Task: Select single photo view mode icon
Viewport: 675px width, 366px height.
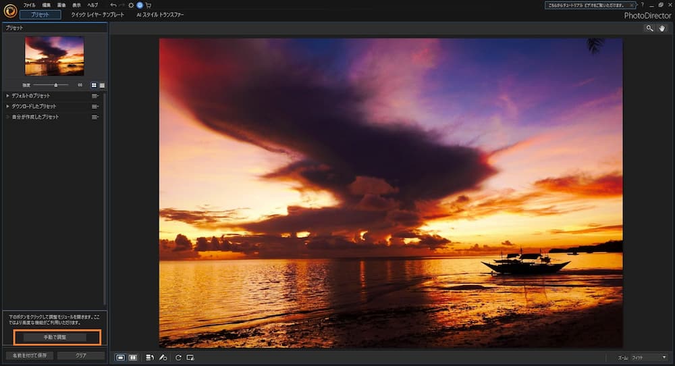Action: [121, 357]
